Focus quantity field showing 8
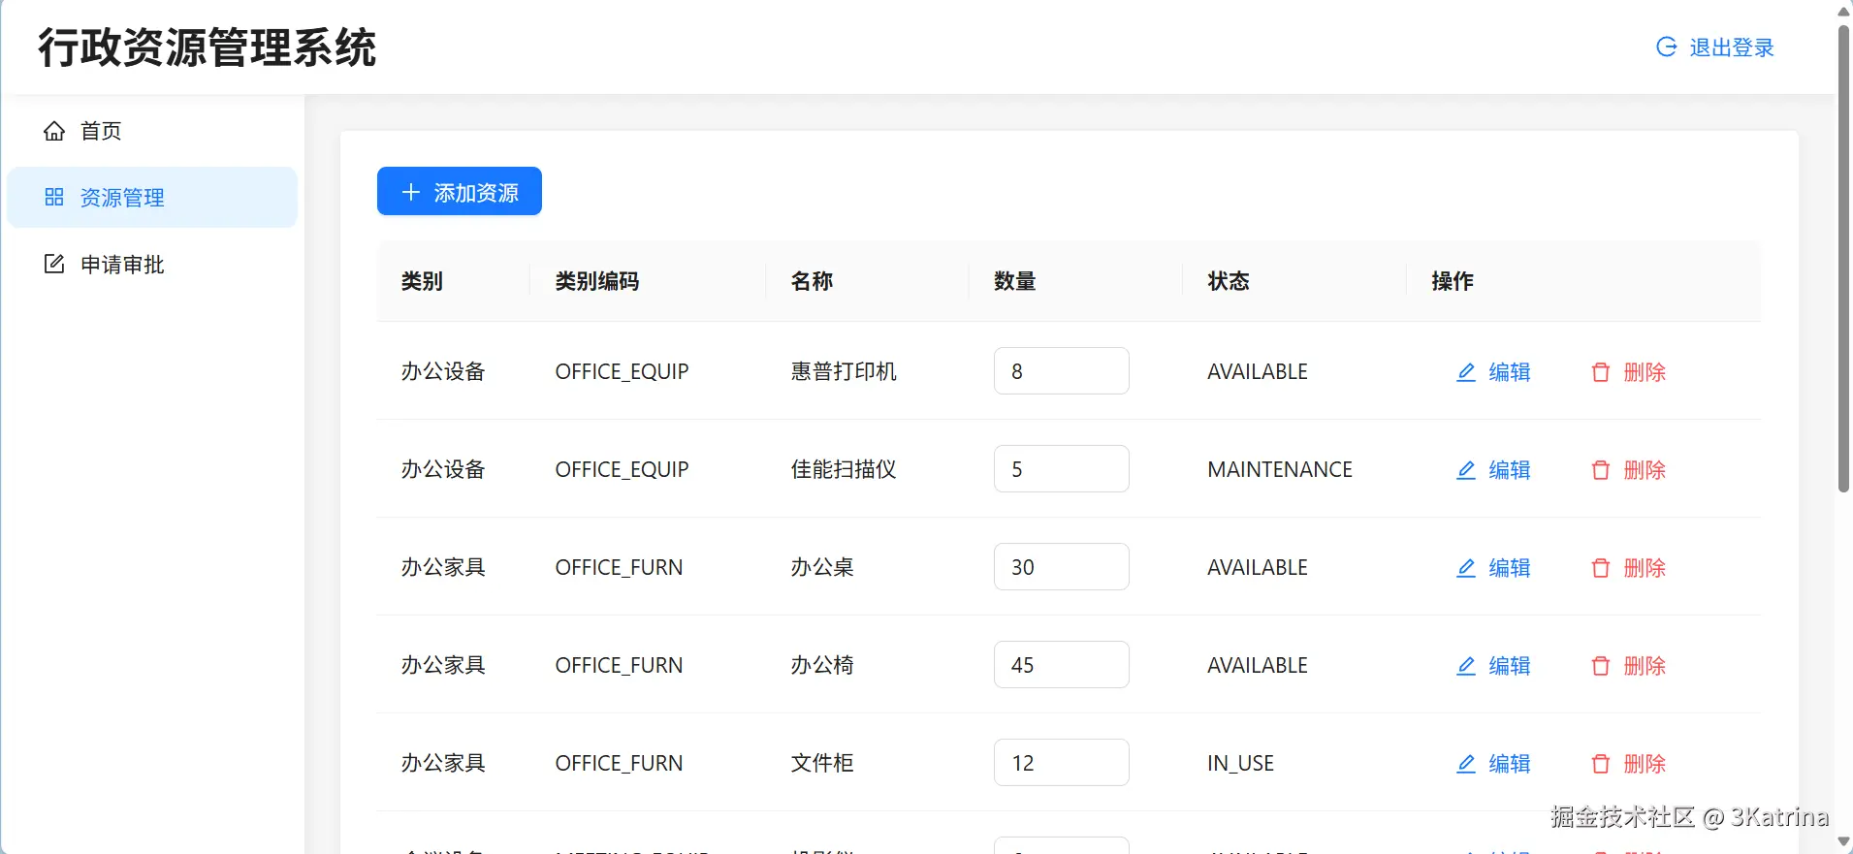The image size is (1853, 854). click(1062, 371)
